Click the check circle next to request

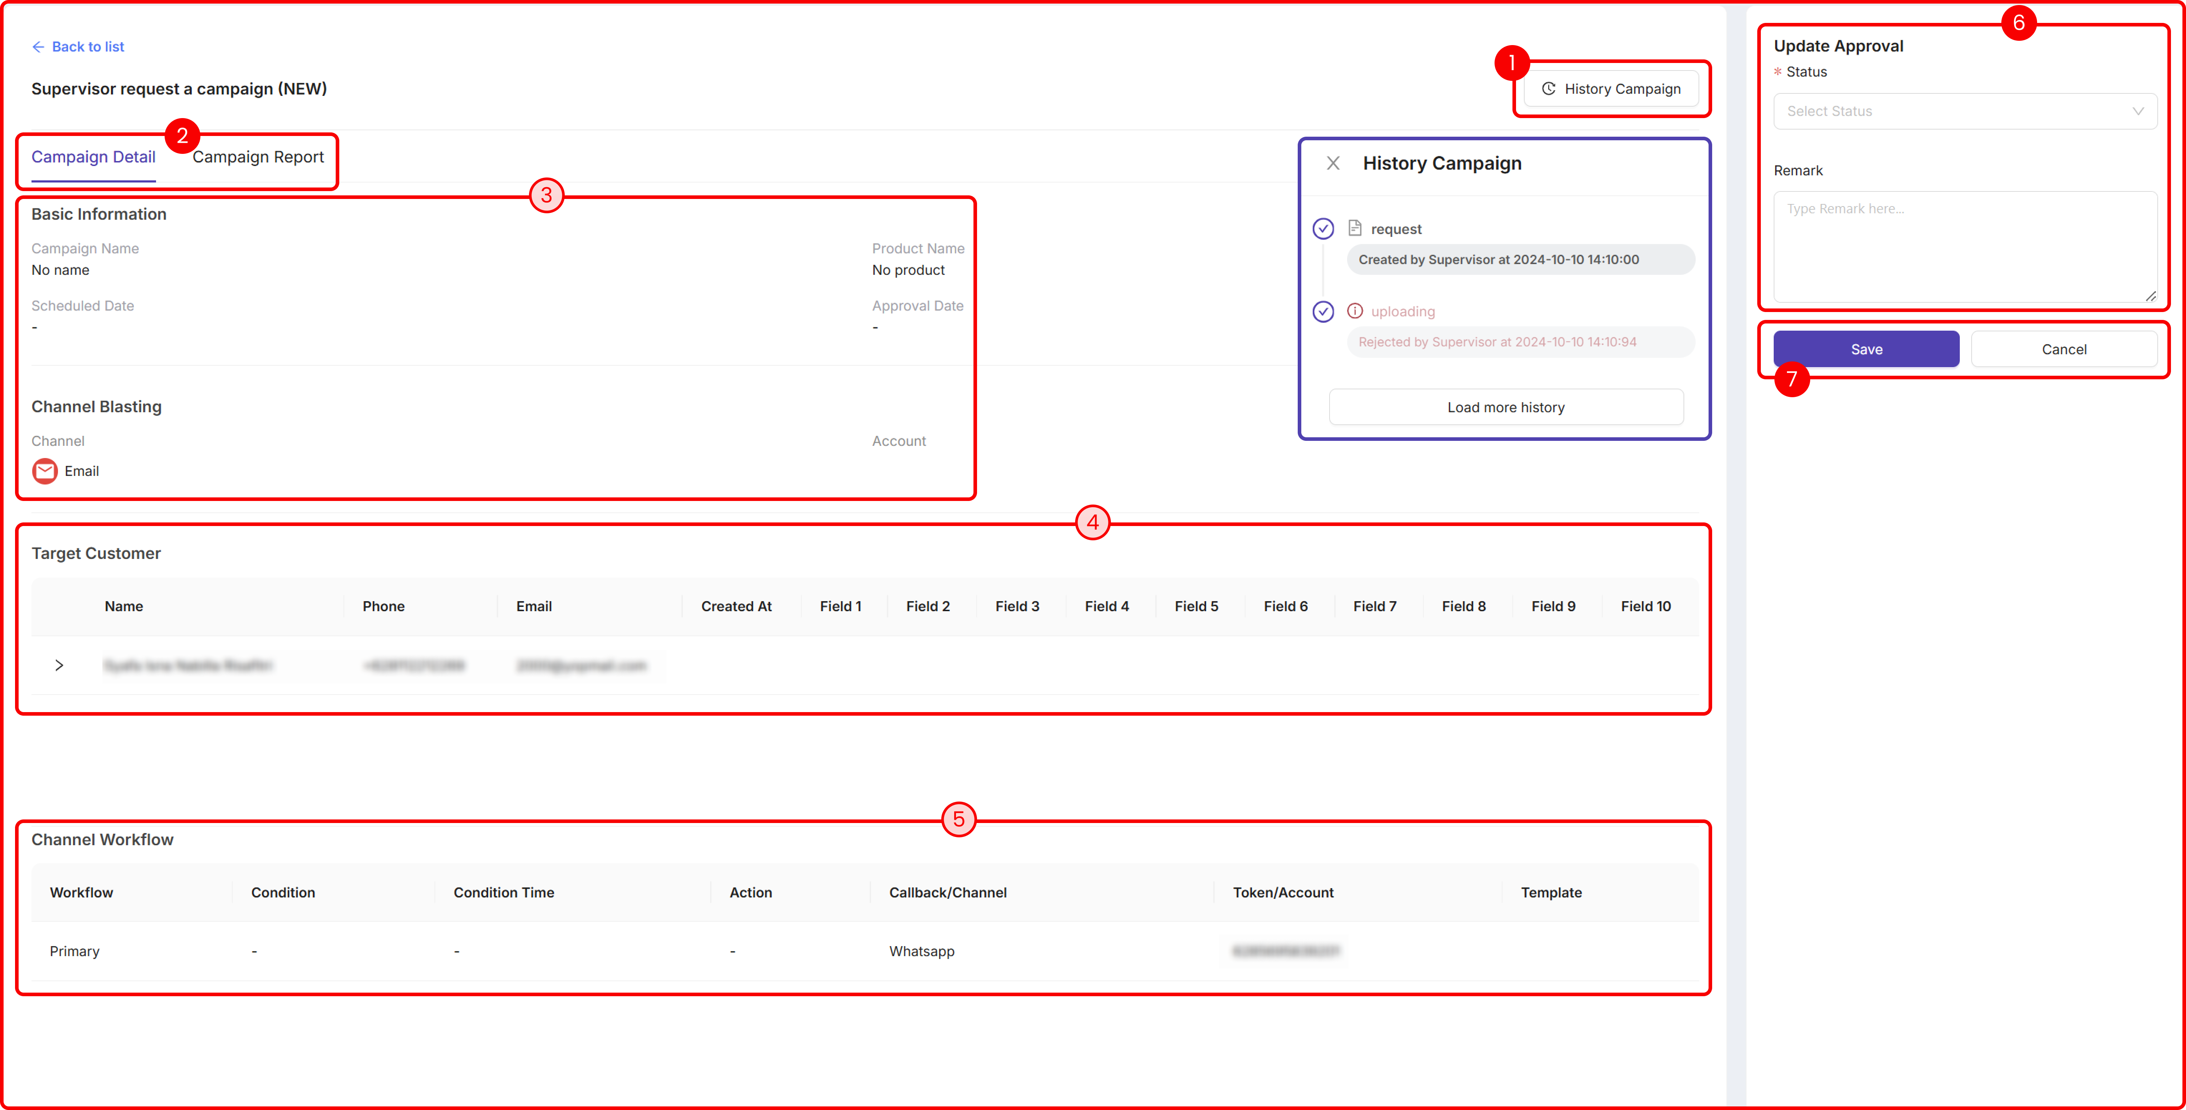tap(1323, 229)
